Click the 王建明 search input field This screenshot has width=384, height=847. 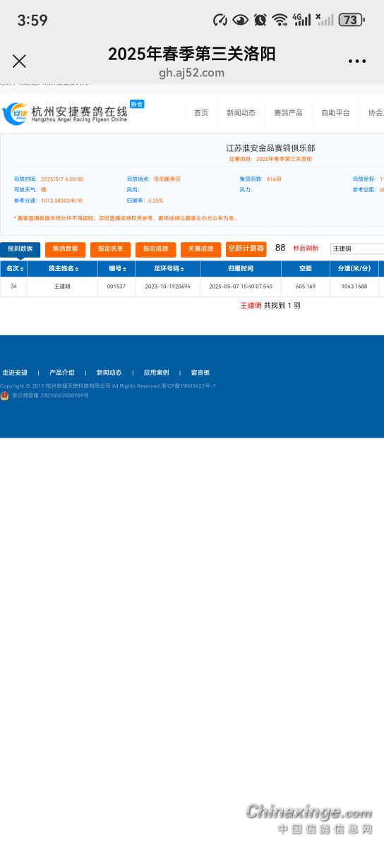[x=357, y=248]
